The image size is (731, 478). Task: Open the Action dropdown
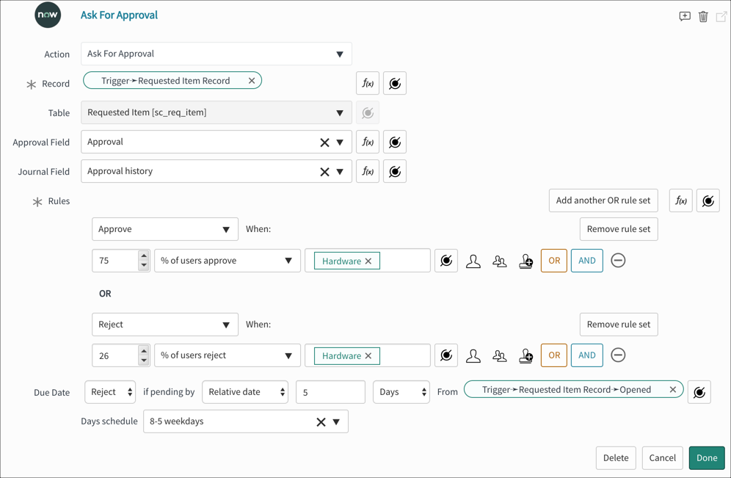[340, 54]
